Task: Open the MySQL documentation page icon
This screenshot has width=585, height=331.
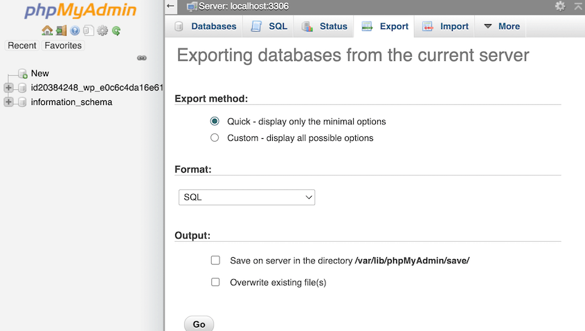Action: click(x=89, y=30)
